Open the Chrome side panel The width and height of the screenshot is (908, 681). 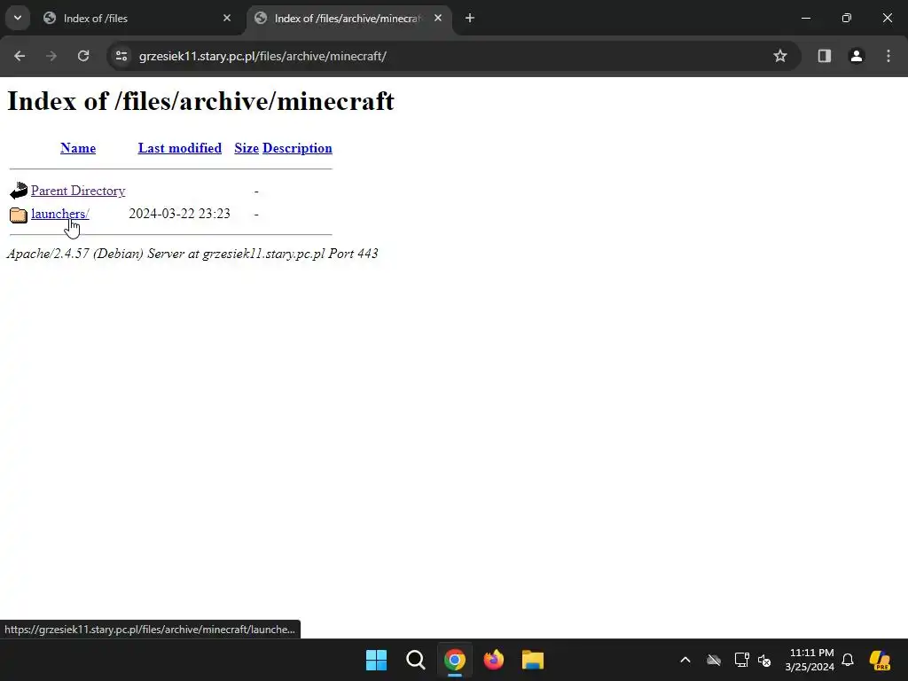point(824,56)
